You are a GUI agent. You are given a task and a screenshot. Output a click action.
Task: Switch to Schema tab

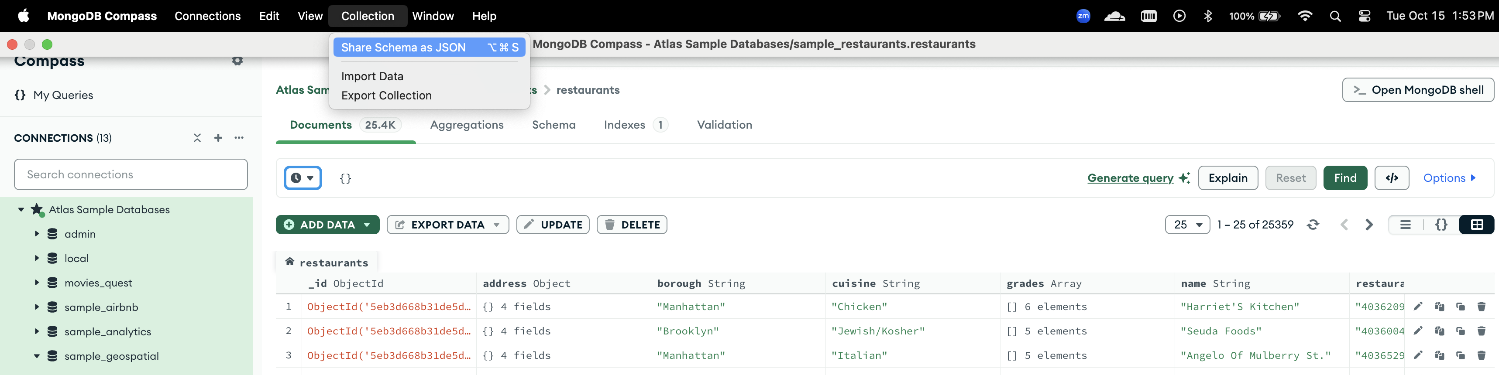point(554,124)
